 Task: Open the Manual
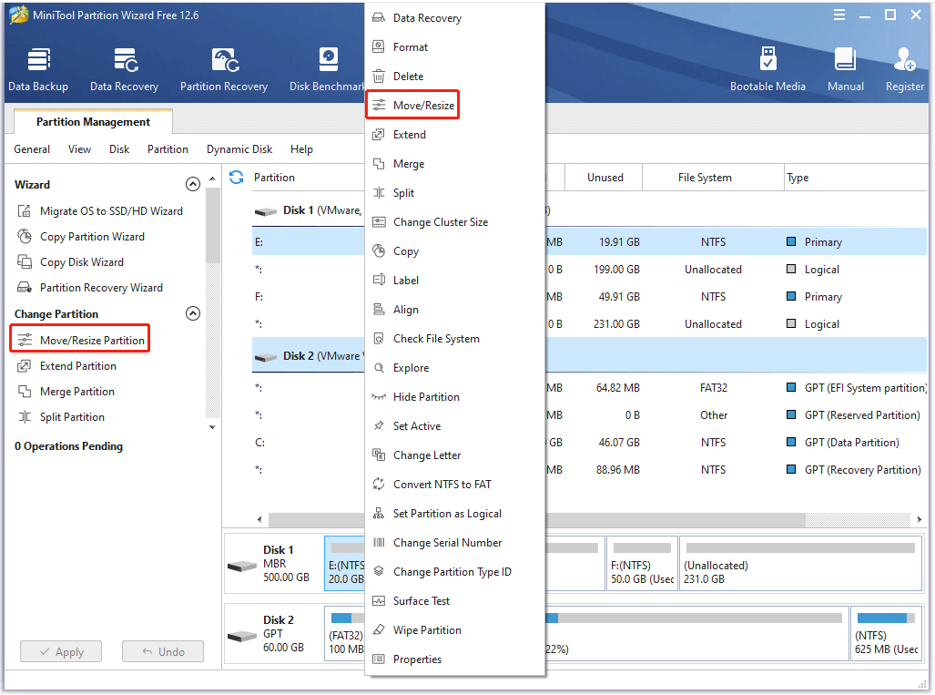coord(845,69)
